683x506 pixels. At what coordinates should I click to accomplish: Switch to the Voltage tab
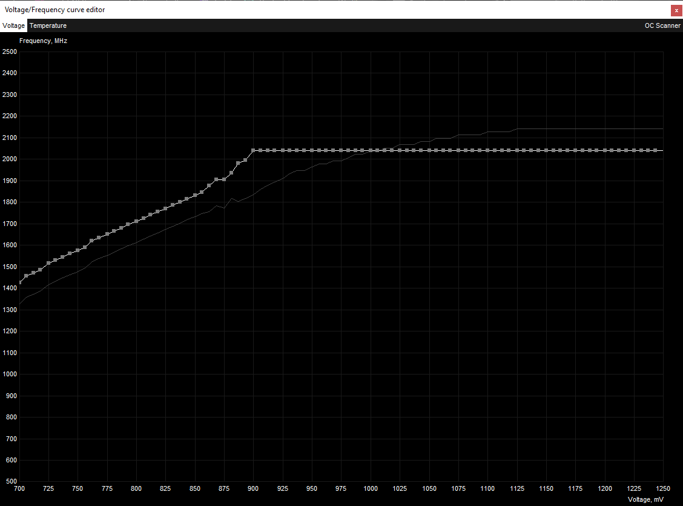13,25
